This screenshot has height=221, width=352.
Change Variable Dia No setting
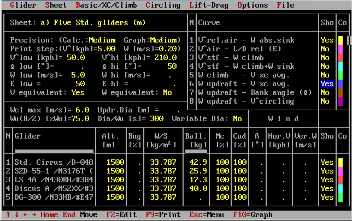[237, 118]
